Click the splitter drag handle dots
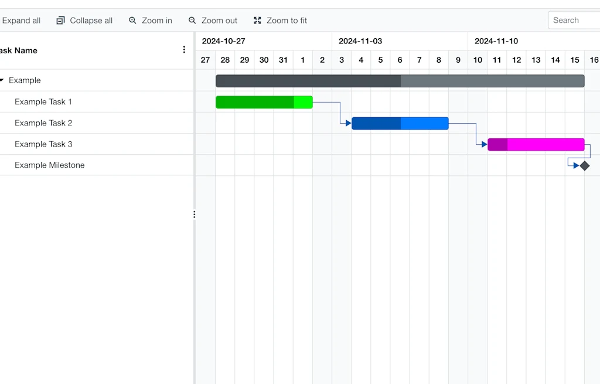Viewport: 600px width, 384px height. click(194, 214)
